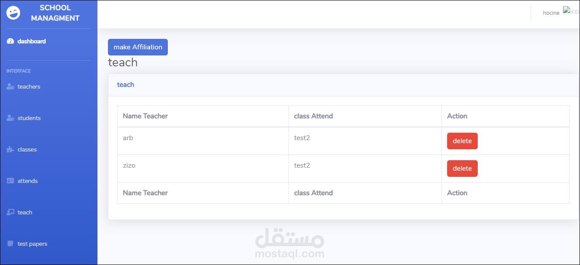Click the attends ID card icon
The image size is (580, 265).
pos(10,181)
